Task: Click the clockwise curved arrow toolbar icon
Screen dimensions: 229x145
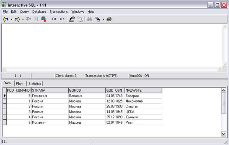Action: (x=54, y=19)
